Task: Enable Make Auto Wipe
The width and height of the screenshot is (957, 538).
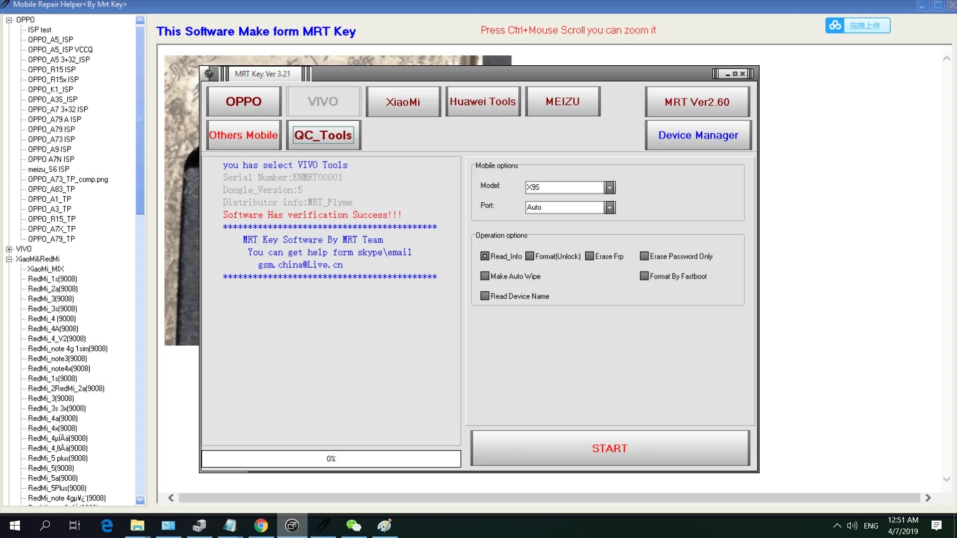Action: (x=484, y=275)
